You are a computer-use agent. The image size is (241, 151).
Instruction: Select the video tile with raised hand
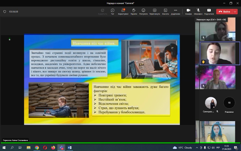(218, 53)
